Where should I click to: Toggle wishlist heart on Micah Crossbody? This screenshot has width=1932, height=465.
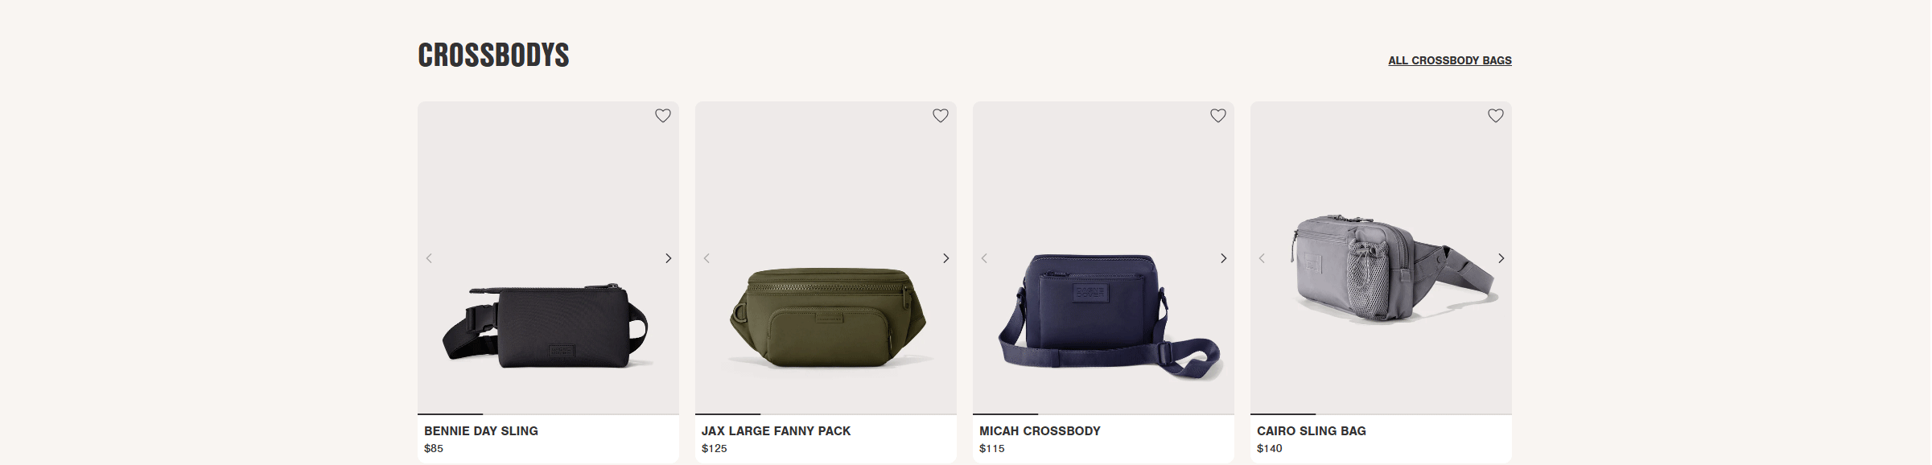(1217, 116)
